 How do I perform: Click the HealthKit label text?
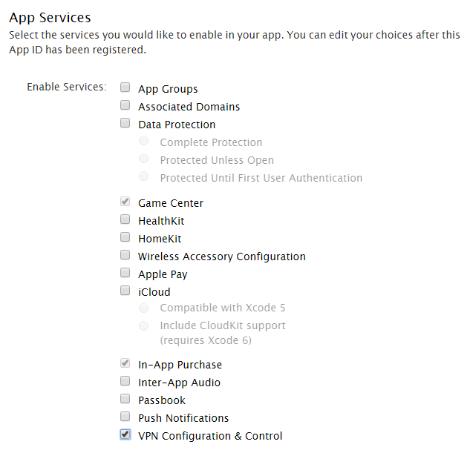click(161, 221)
